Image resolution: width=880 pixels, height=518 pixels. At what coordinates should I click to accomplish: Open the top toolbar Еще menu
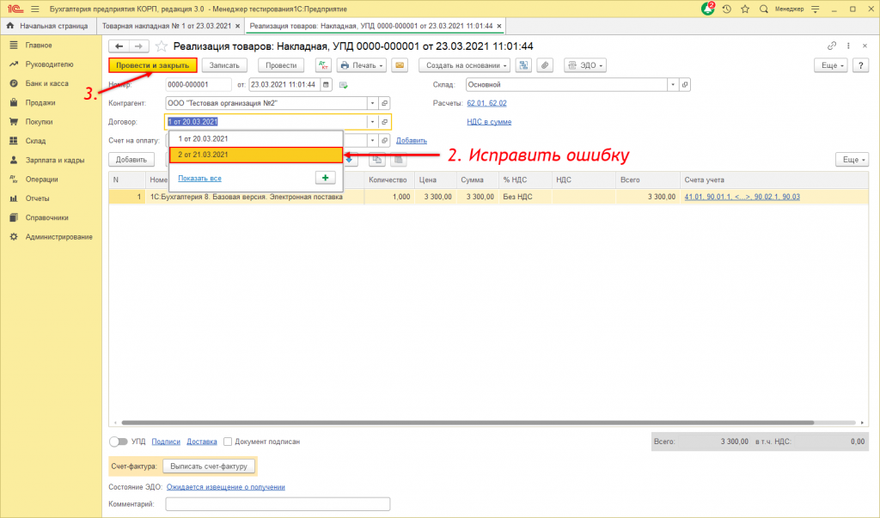[x=831, y=65]
